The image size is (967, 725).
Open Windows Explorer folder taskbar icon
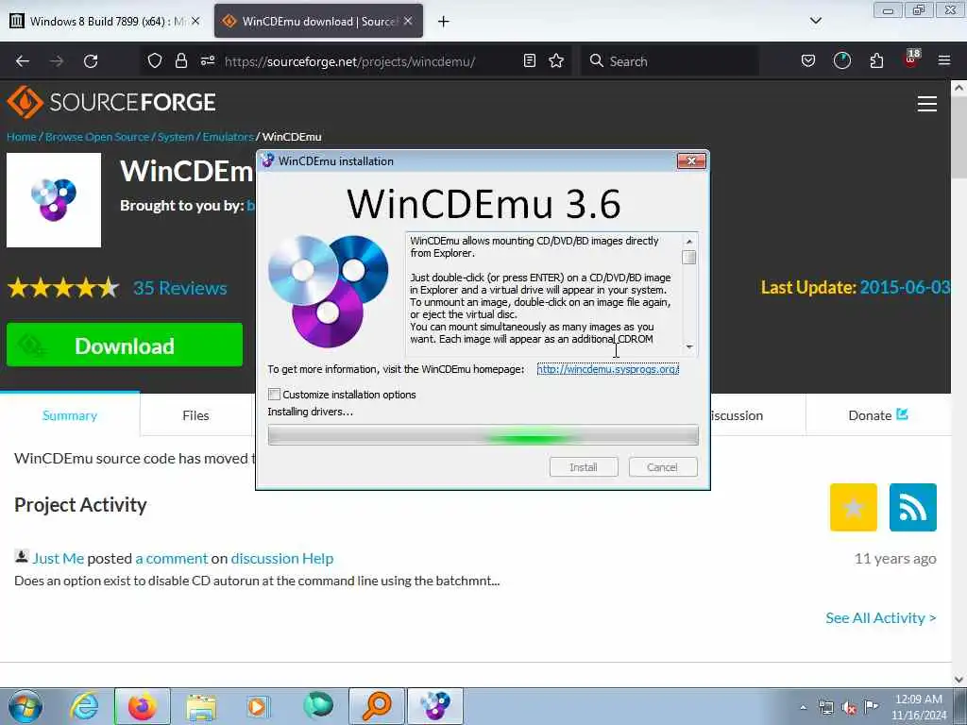coord(201,706)
